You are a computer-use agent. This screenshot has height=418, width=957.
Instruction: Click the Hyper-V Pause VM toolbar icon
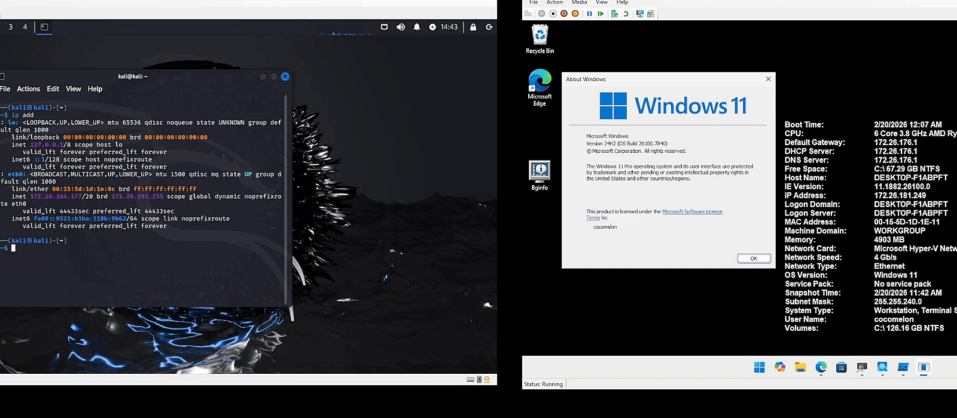589,14
